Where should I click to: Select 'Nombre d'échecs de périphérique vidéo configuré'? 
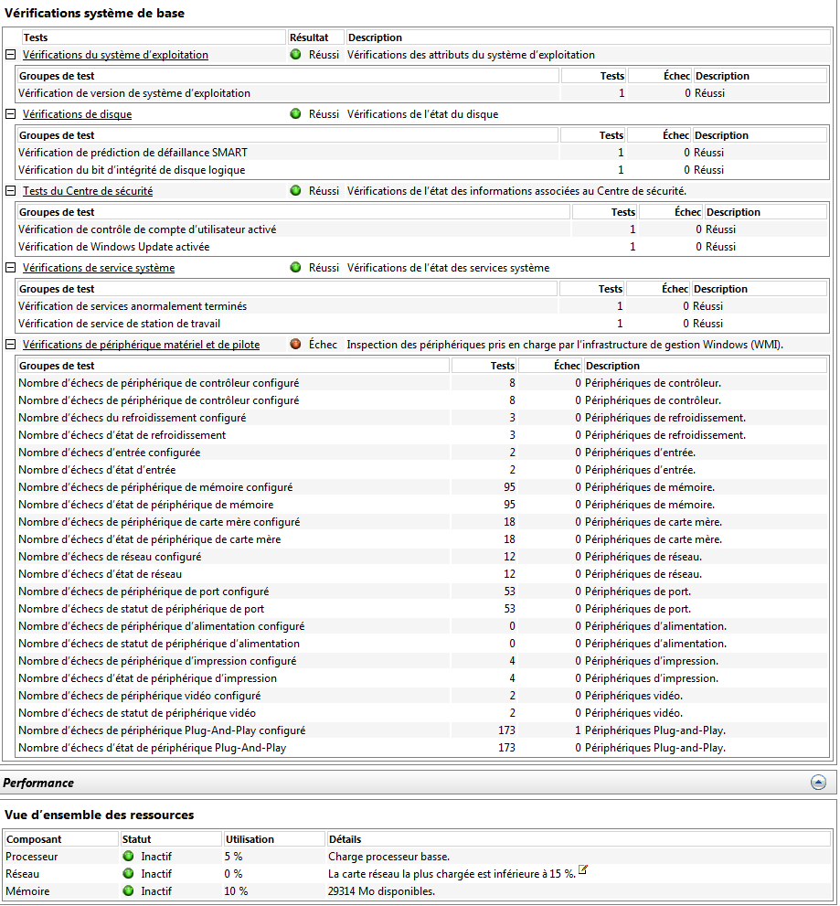pyautogui.click(x=422, y=695)
